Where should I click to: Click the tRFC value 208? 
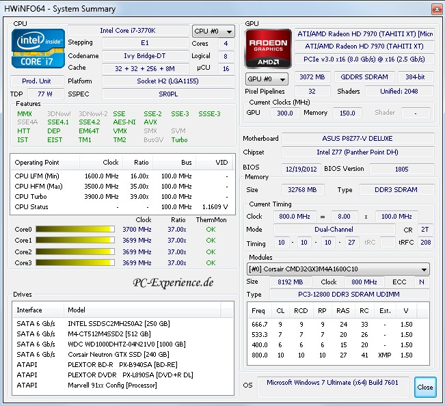click(425, 242)
